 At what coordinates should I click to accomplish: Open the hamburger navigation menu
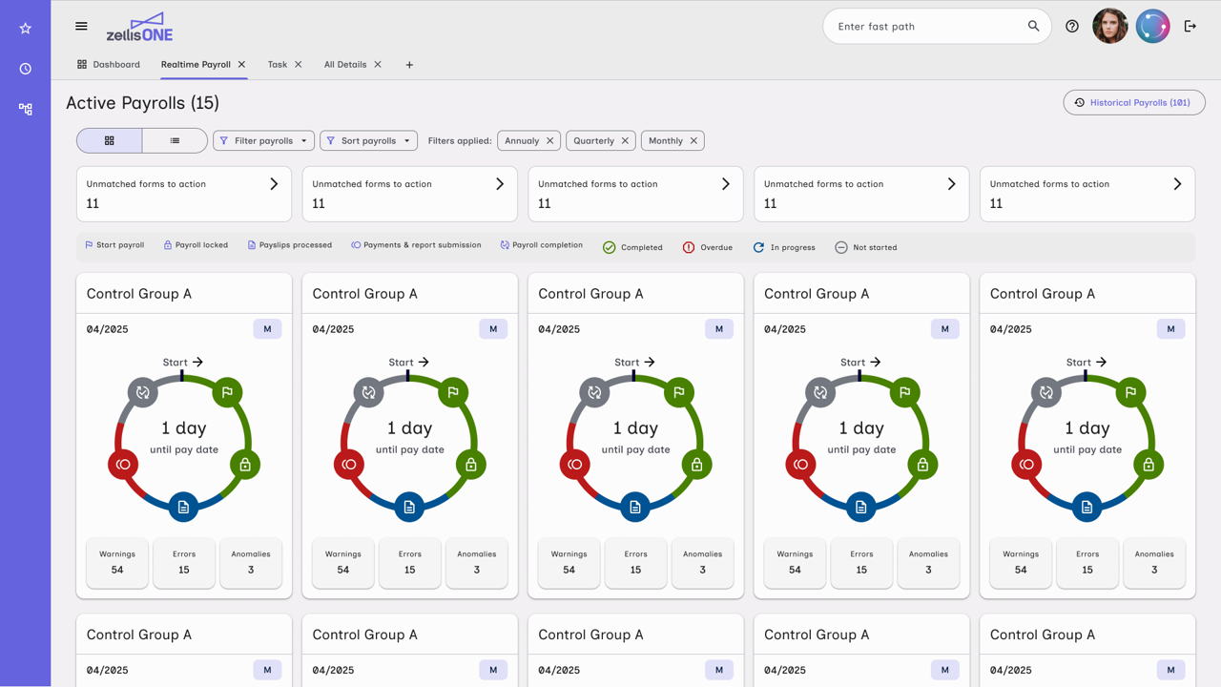coord(81,27)
